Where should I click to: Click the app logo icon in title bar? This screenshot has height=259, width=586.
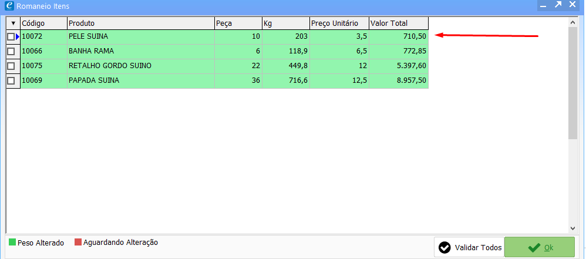coord(8,5)
